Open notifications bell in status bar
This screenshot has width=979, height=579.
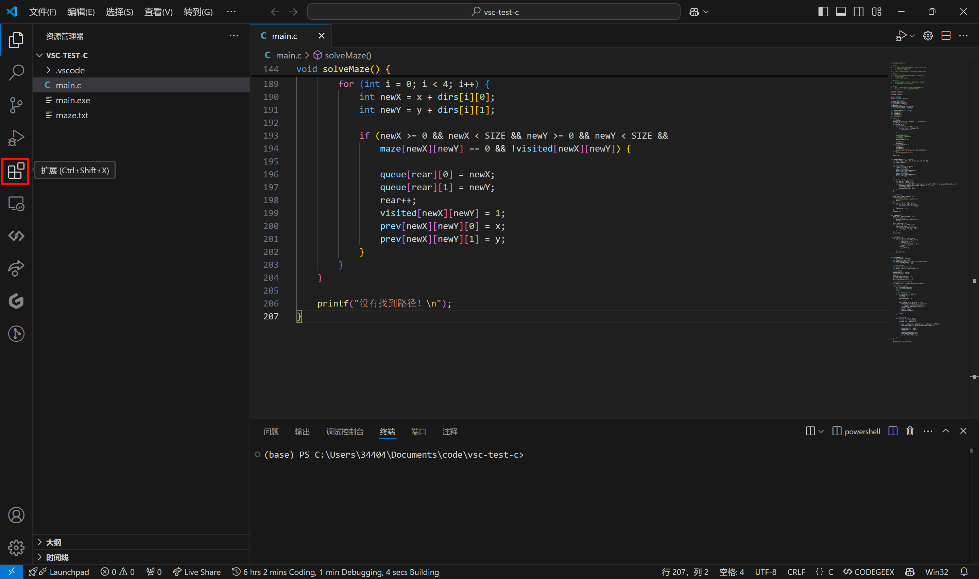coord(964,572)
